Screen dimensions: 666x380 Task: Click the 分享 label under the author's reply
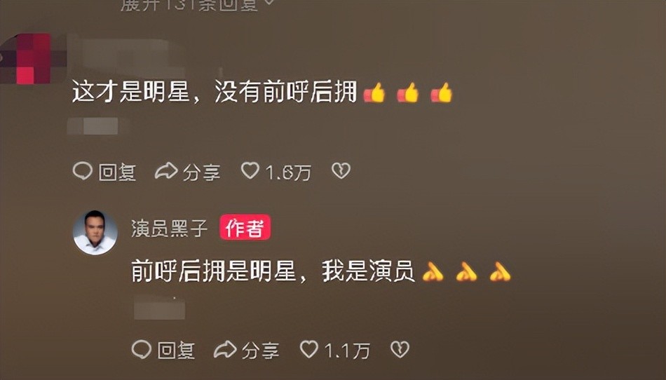(260, 351)
